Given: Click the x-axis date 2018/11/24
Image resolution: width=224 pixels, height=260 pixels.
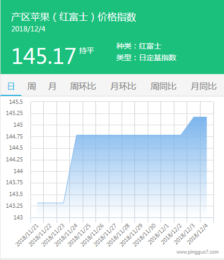Looking at the screenshot, I should point(66,235).
